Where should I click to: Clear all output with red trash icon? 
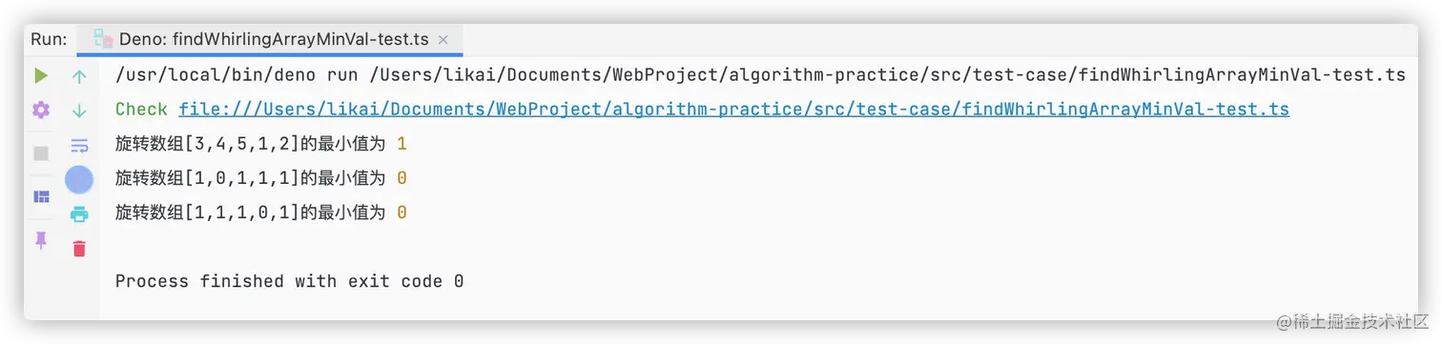tap(79, 249)
